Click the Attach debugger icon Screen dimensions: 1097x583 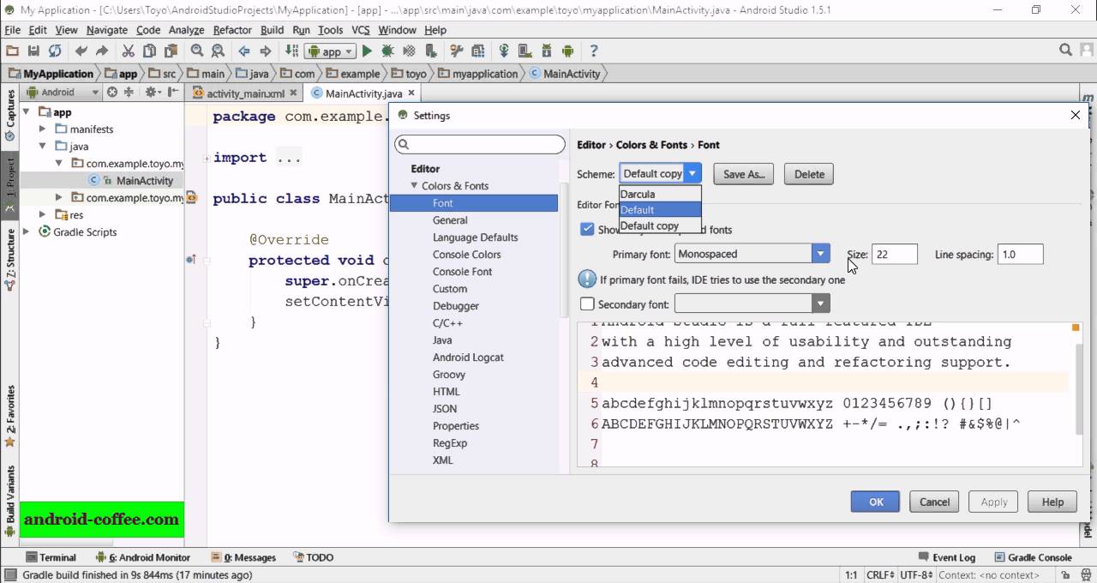431,51
